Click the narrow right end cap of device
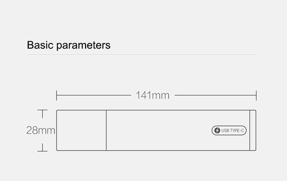Image resolution: width=287 pixels, height=181 pixels. click(253, 130)
